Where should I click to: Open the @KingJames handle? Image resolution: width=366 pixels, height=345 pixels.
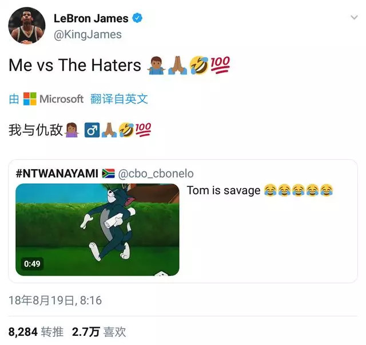tap(87, 34)
